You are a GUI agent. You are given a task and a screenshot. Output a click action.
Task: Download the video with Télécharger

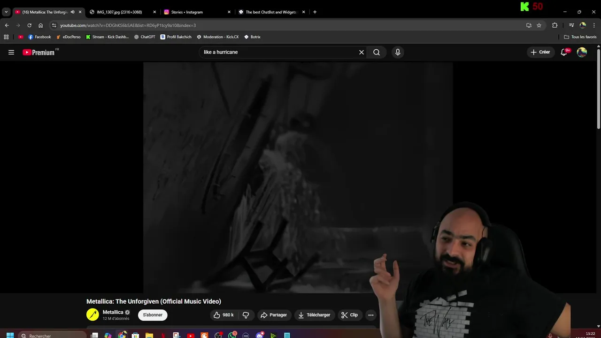(314, 315)
